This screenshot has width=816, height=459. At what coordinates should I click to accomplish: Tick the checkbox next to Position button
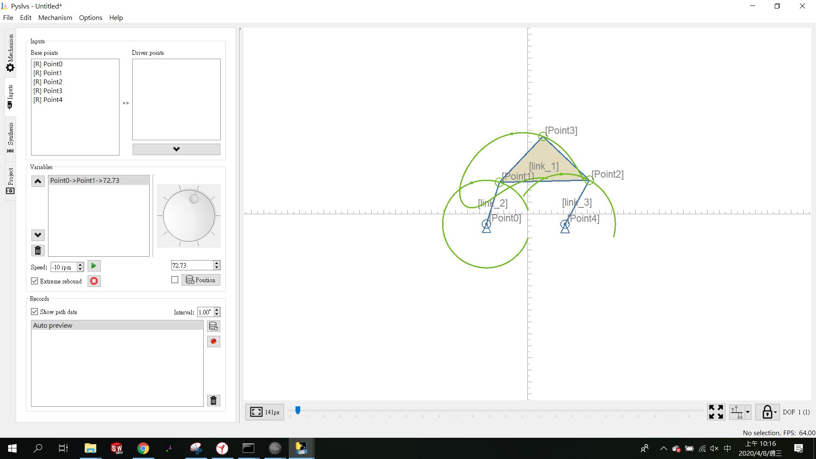[x=175, y=280]
